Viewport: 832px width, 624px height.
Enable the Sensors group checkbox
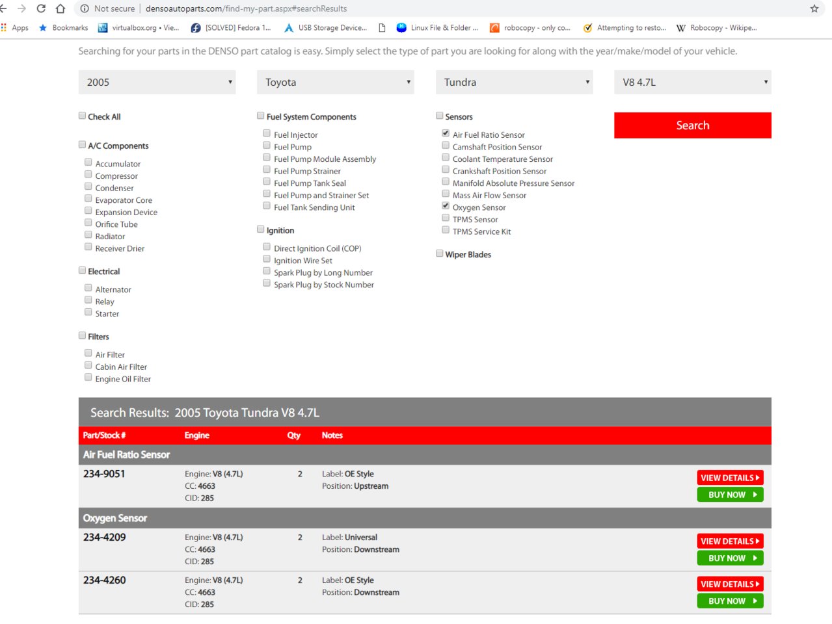point(440,116)
